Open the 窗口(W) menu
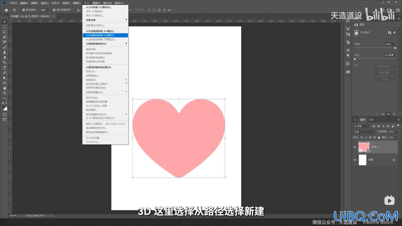Image resolution: width=402 pixels, height=226 pixels. tap(108, 3)
